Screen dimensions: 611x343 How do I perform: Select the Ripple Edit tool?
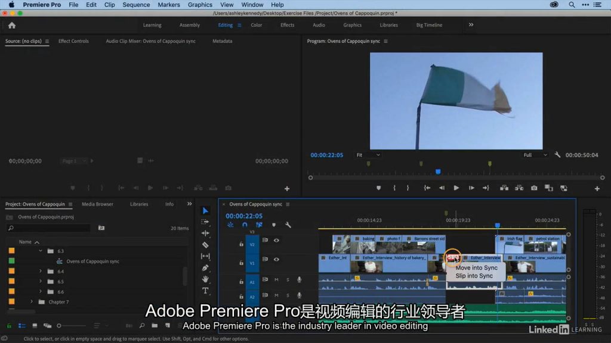pyautogui.click(x=205, y=233)
